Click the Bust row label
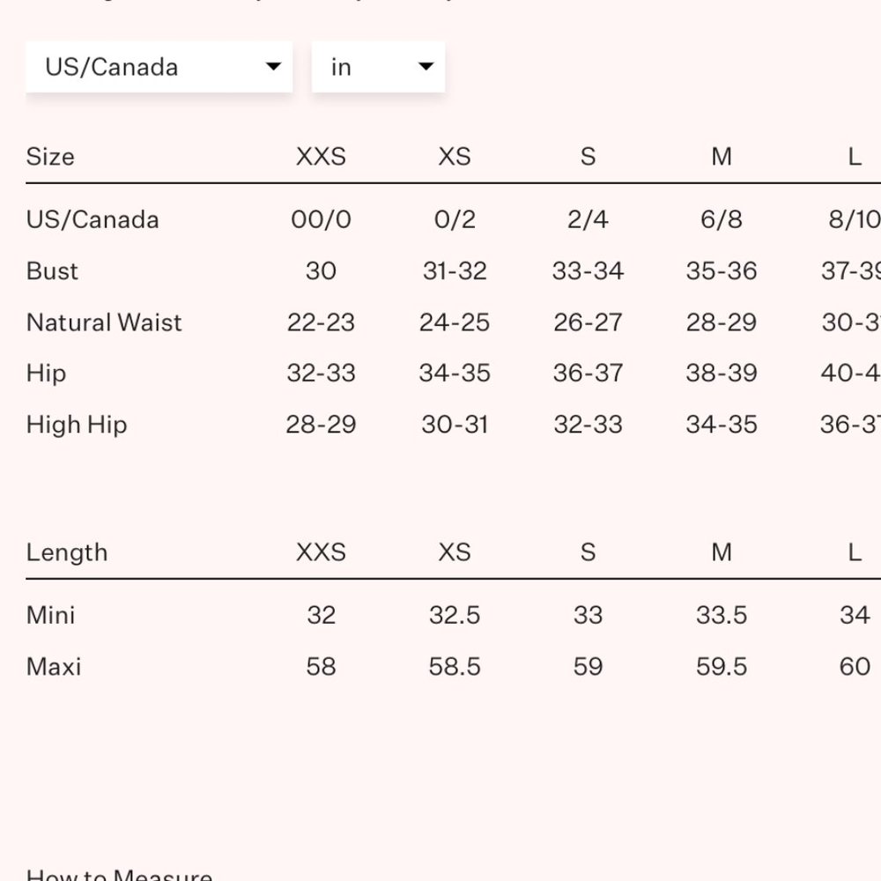This screenshot has width=881, height=881. point(52,271)
